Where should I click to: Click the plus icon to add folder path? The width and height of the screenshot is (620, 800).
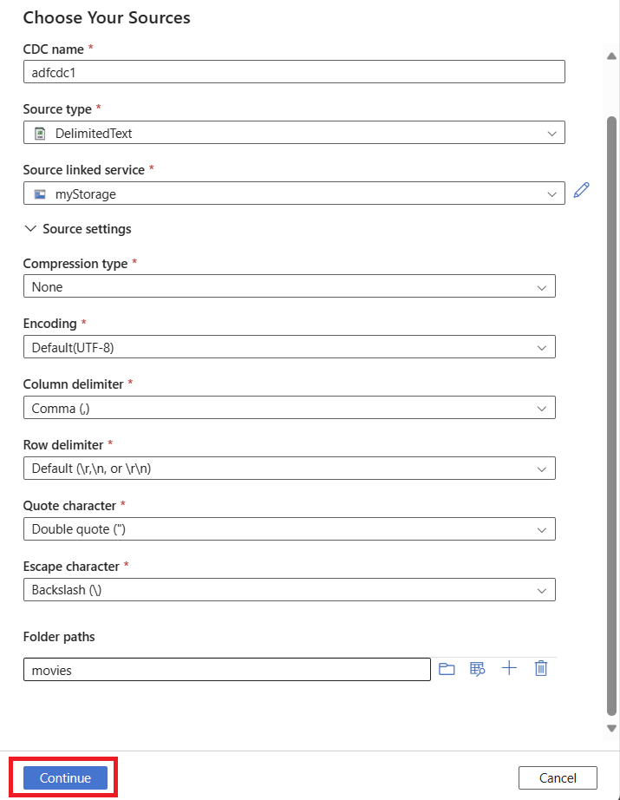click(509, 668)
